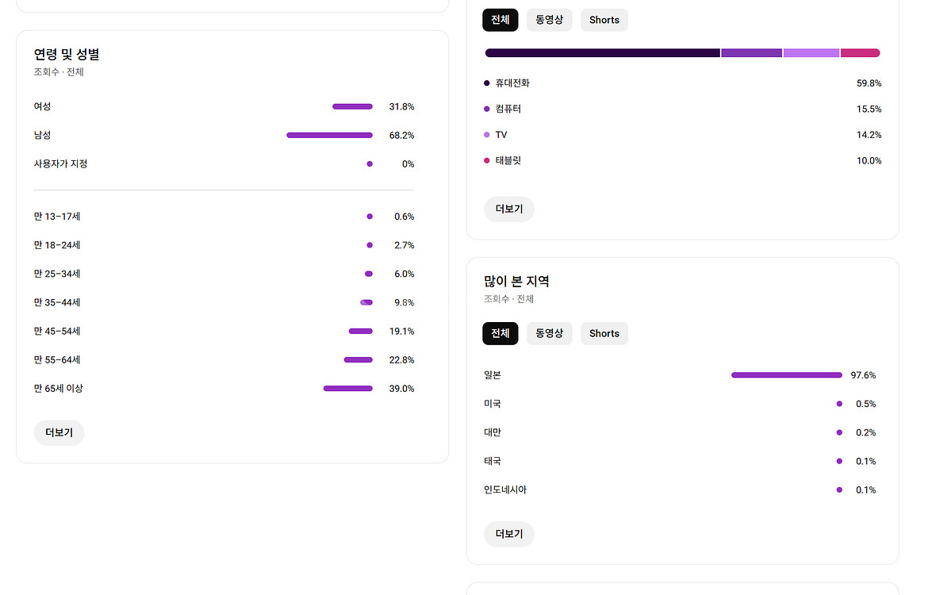Switch to Shorts tab in device card

(604, 20)
